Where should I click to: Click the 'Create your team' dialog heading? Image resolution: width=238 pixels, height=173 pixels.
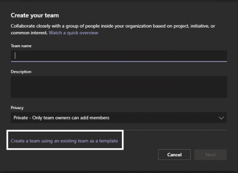(35, 15)
